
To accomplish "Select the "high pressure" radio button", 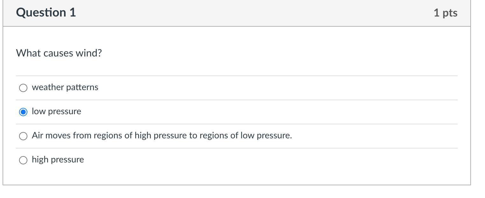I will pos(23,160).
